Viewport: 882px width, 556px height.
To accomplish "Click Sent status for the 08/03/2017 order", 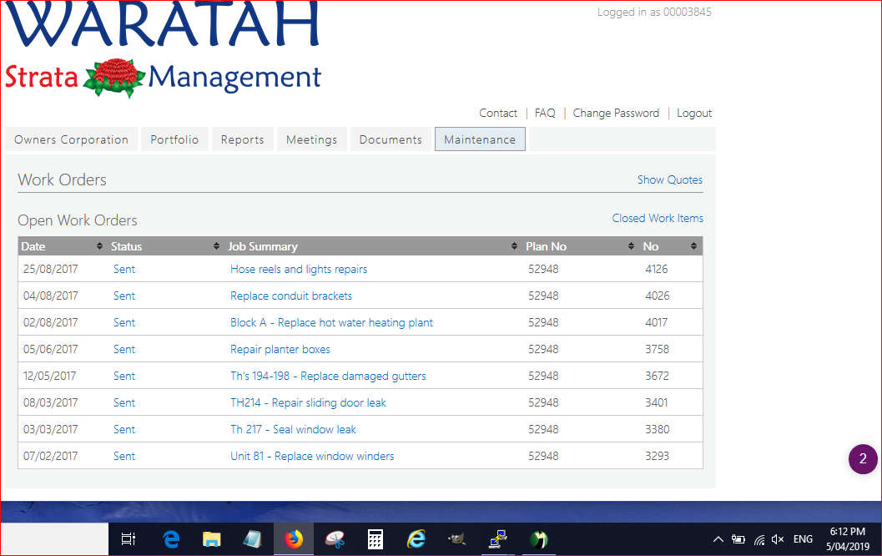I will tap(124, 403).
